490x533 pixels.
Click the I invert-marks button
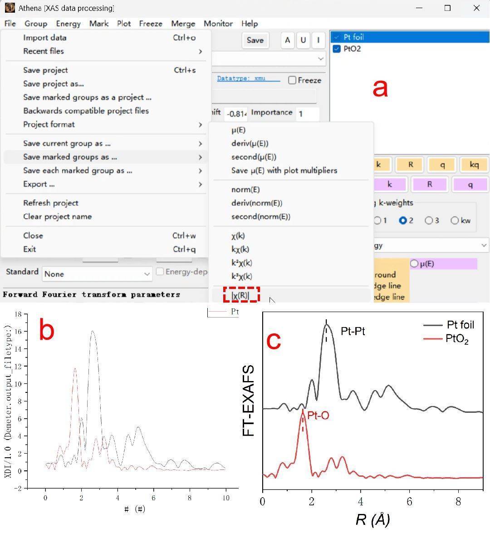point(318,40)
